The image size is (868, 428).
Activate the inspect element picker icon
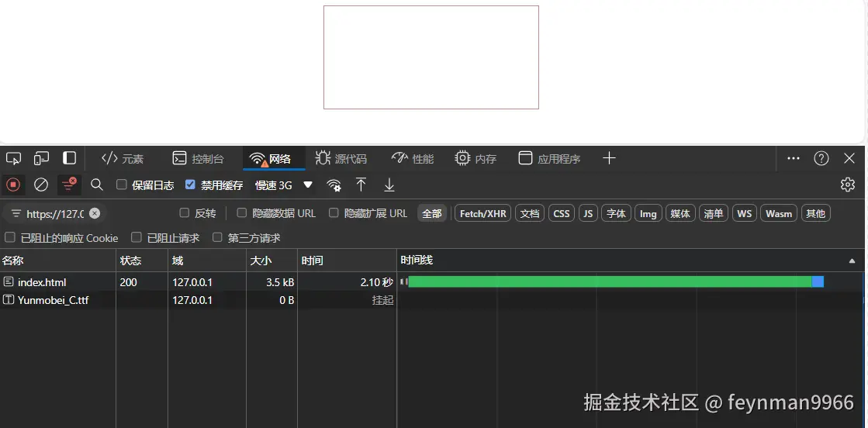click(x=13, y=158)
